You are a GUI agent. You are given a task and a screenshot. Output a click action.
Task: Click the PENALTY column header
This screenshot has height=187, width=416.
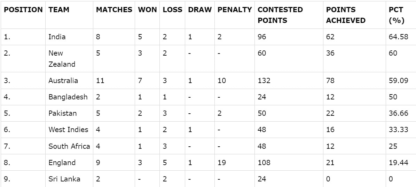(235, 10)
